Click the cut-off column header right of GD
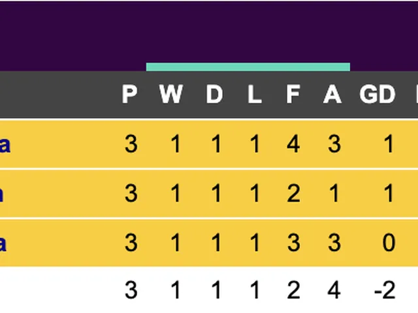Image resolution: width=418 pixels, height=313 pixels. [x=415, y=95]
